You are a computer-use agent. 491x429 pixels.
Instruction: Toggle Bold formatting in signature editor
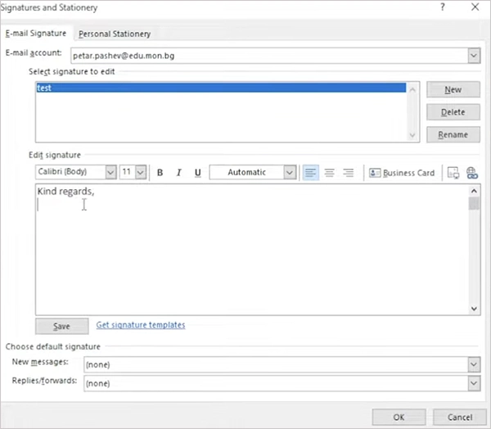(x=160, y=173)
